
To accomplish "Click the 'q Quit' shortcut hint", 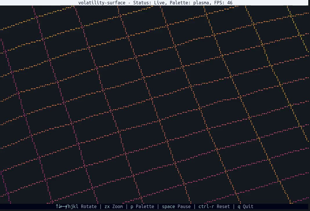I will [246, 206].
